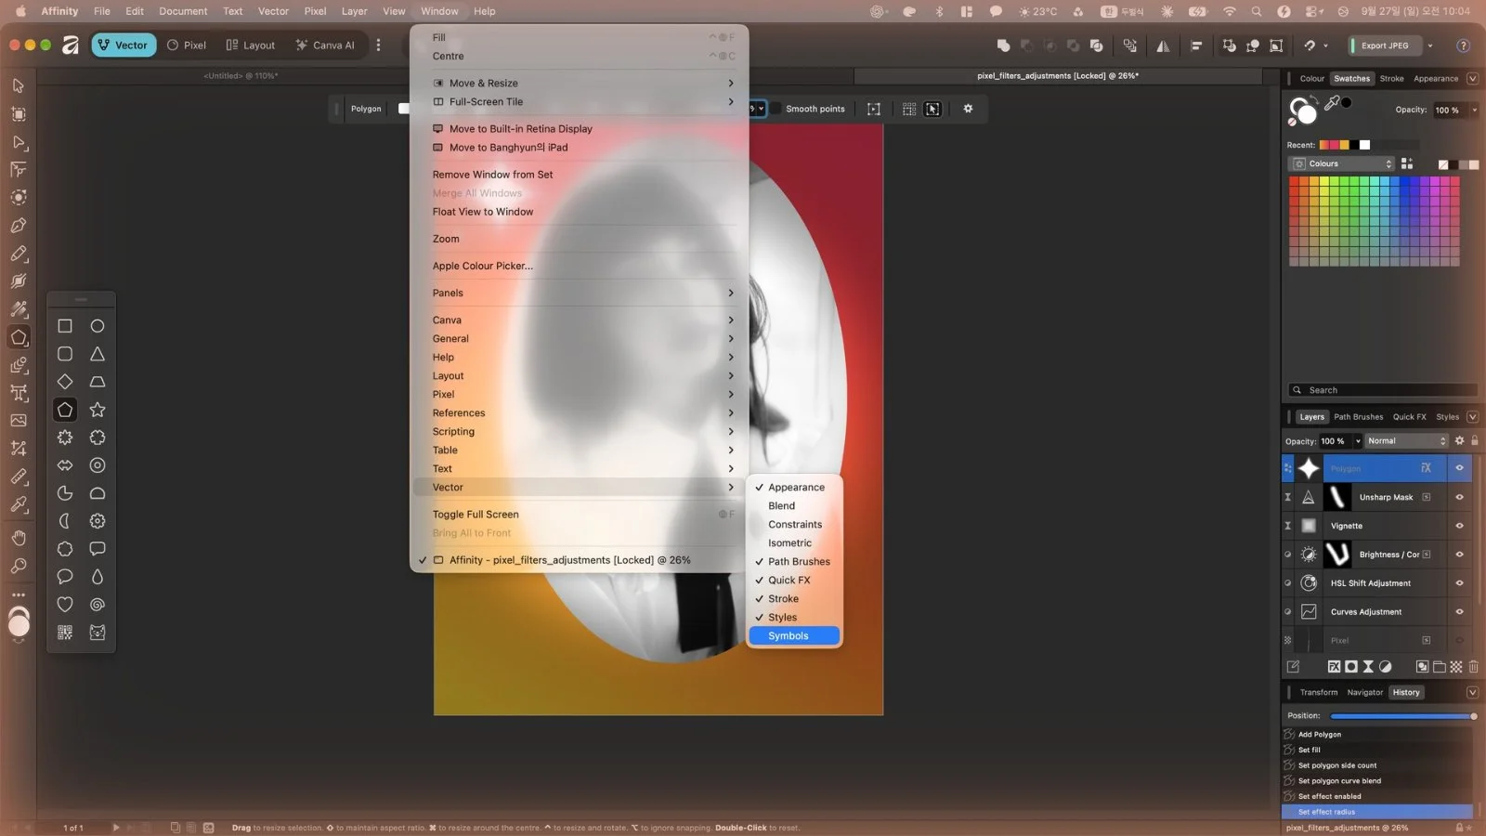Hide the Curves Adjustment layer

[x=1459, y=612]
